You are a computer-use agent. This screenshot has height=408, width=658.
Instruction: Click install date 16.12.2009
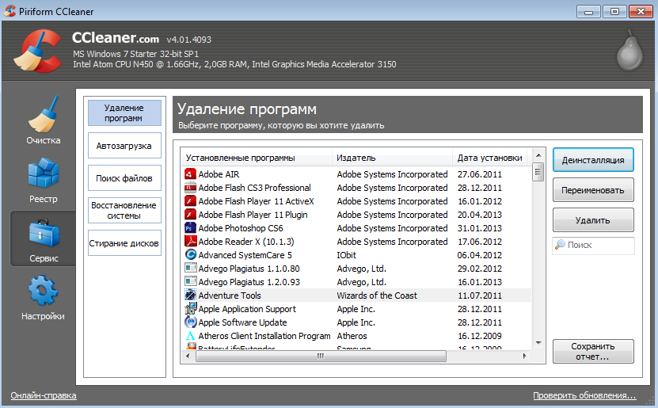click(x=480, y=336)
